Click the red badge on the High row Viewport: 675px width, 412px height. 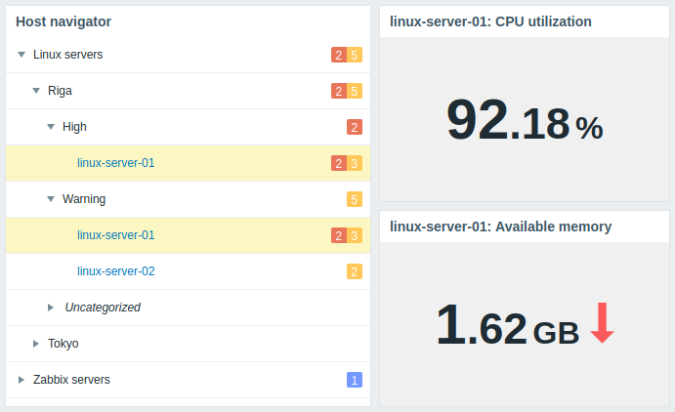point(355,127)
